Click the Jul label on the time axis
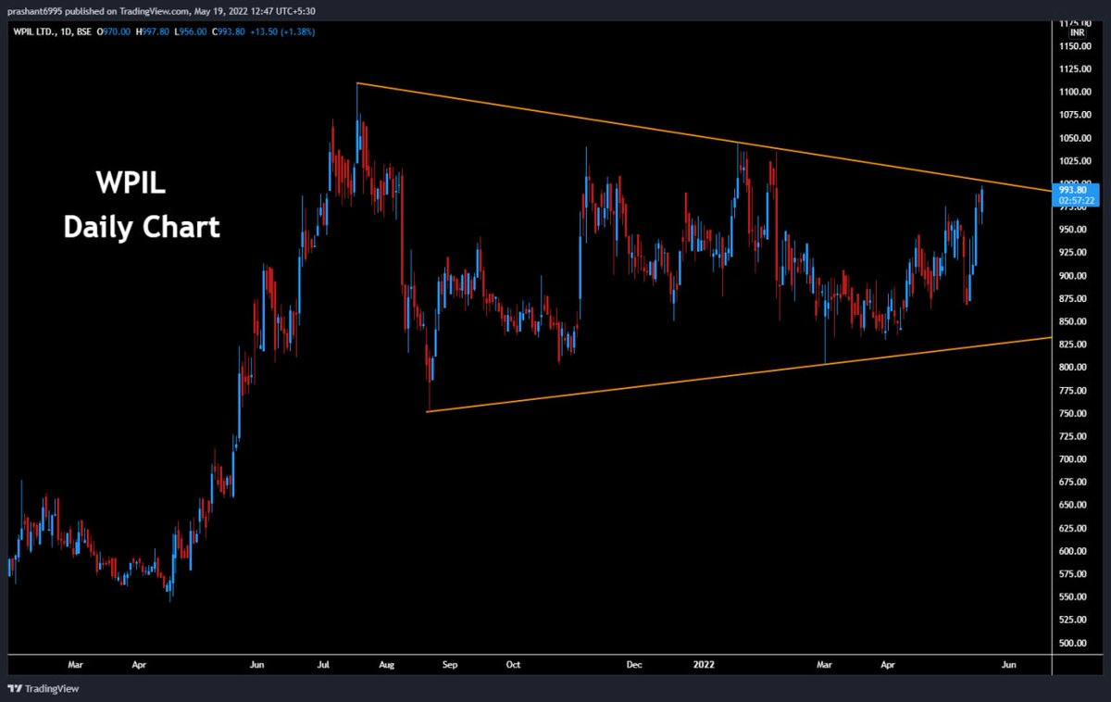Screen dimensions: 1111x702 324,665
